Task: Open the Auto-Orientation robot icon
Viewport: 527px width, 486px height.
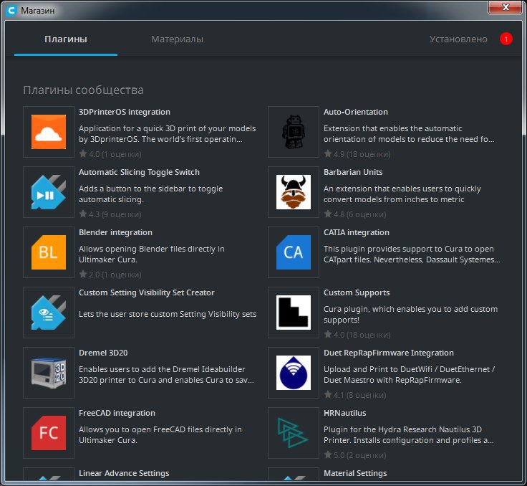Action: (x=294, y=132)
